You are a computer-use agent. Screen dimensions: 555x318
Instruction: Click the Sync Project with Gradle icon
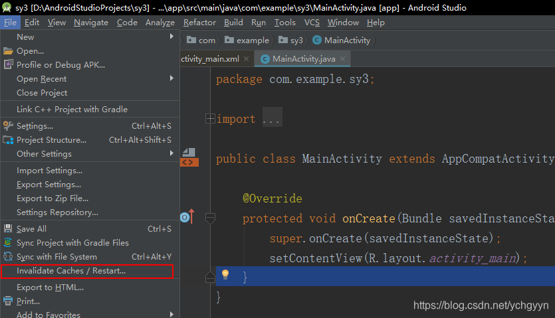point(8,243)
